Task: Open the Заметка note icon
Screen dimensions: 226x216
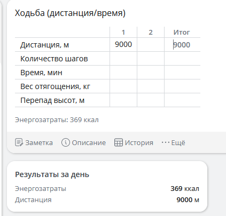Action: point(19,142)
